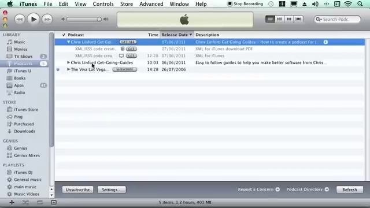Viewport: 370px width, 208px height.
Task: Open the File menu
Action: tap(48, 4)
